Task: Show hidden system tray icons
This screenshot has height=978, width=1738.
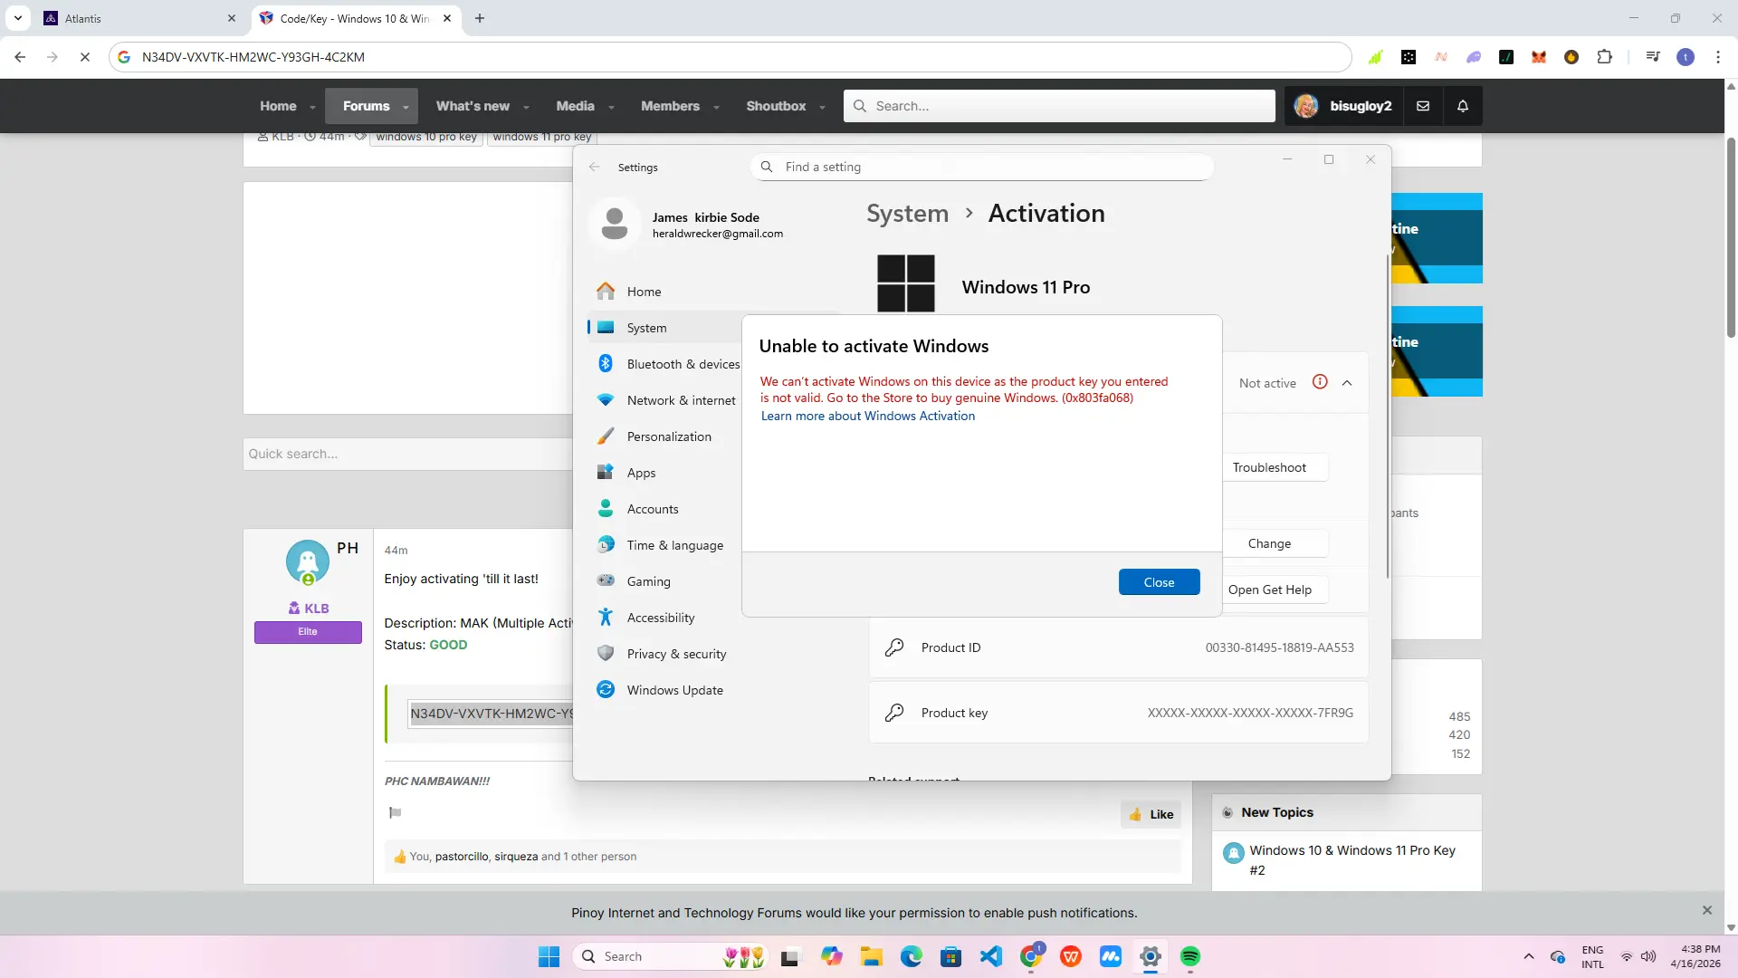Action: tap(1529, 956)
